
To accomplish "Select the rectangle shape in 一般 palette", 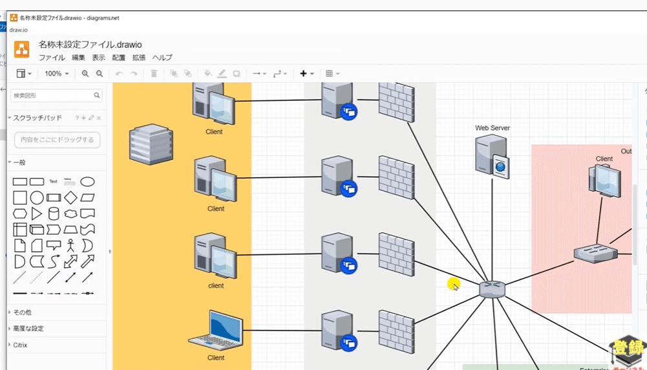I will pos(20,182).
